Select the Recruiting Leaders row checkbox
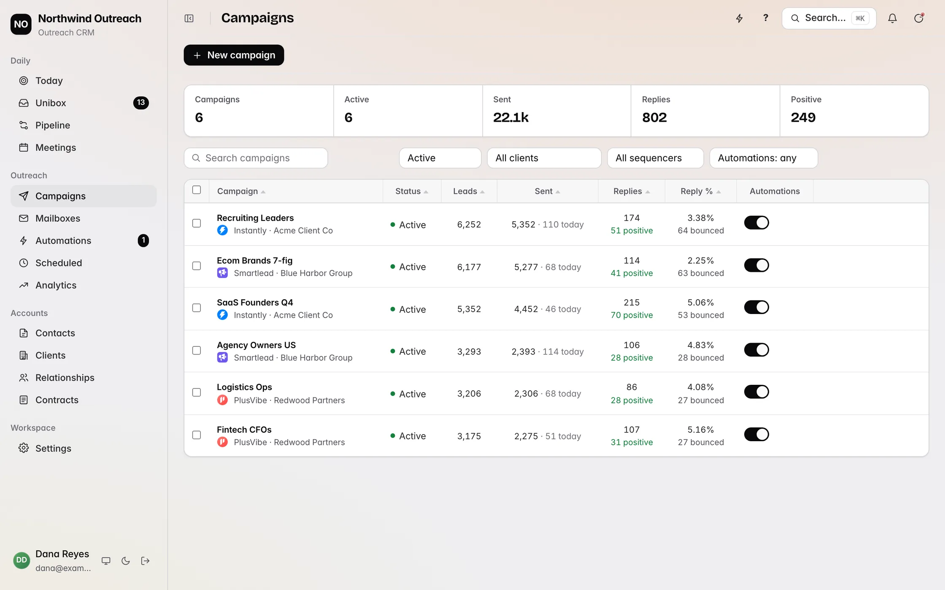This screenshot has height=590, width=945. pyautogui.click(x=197, y=223)
